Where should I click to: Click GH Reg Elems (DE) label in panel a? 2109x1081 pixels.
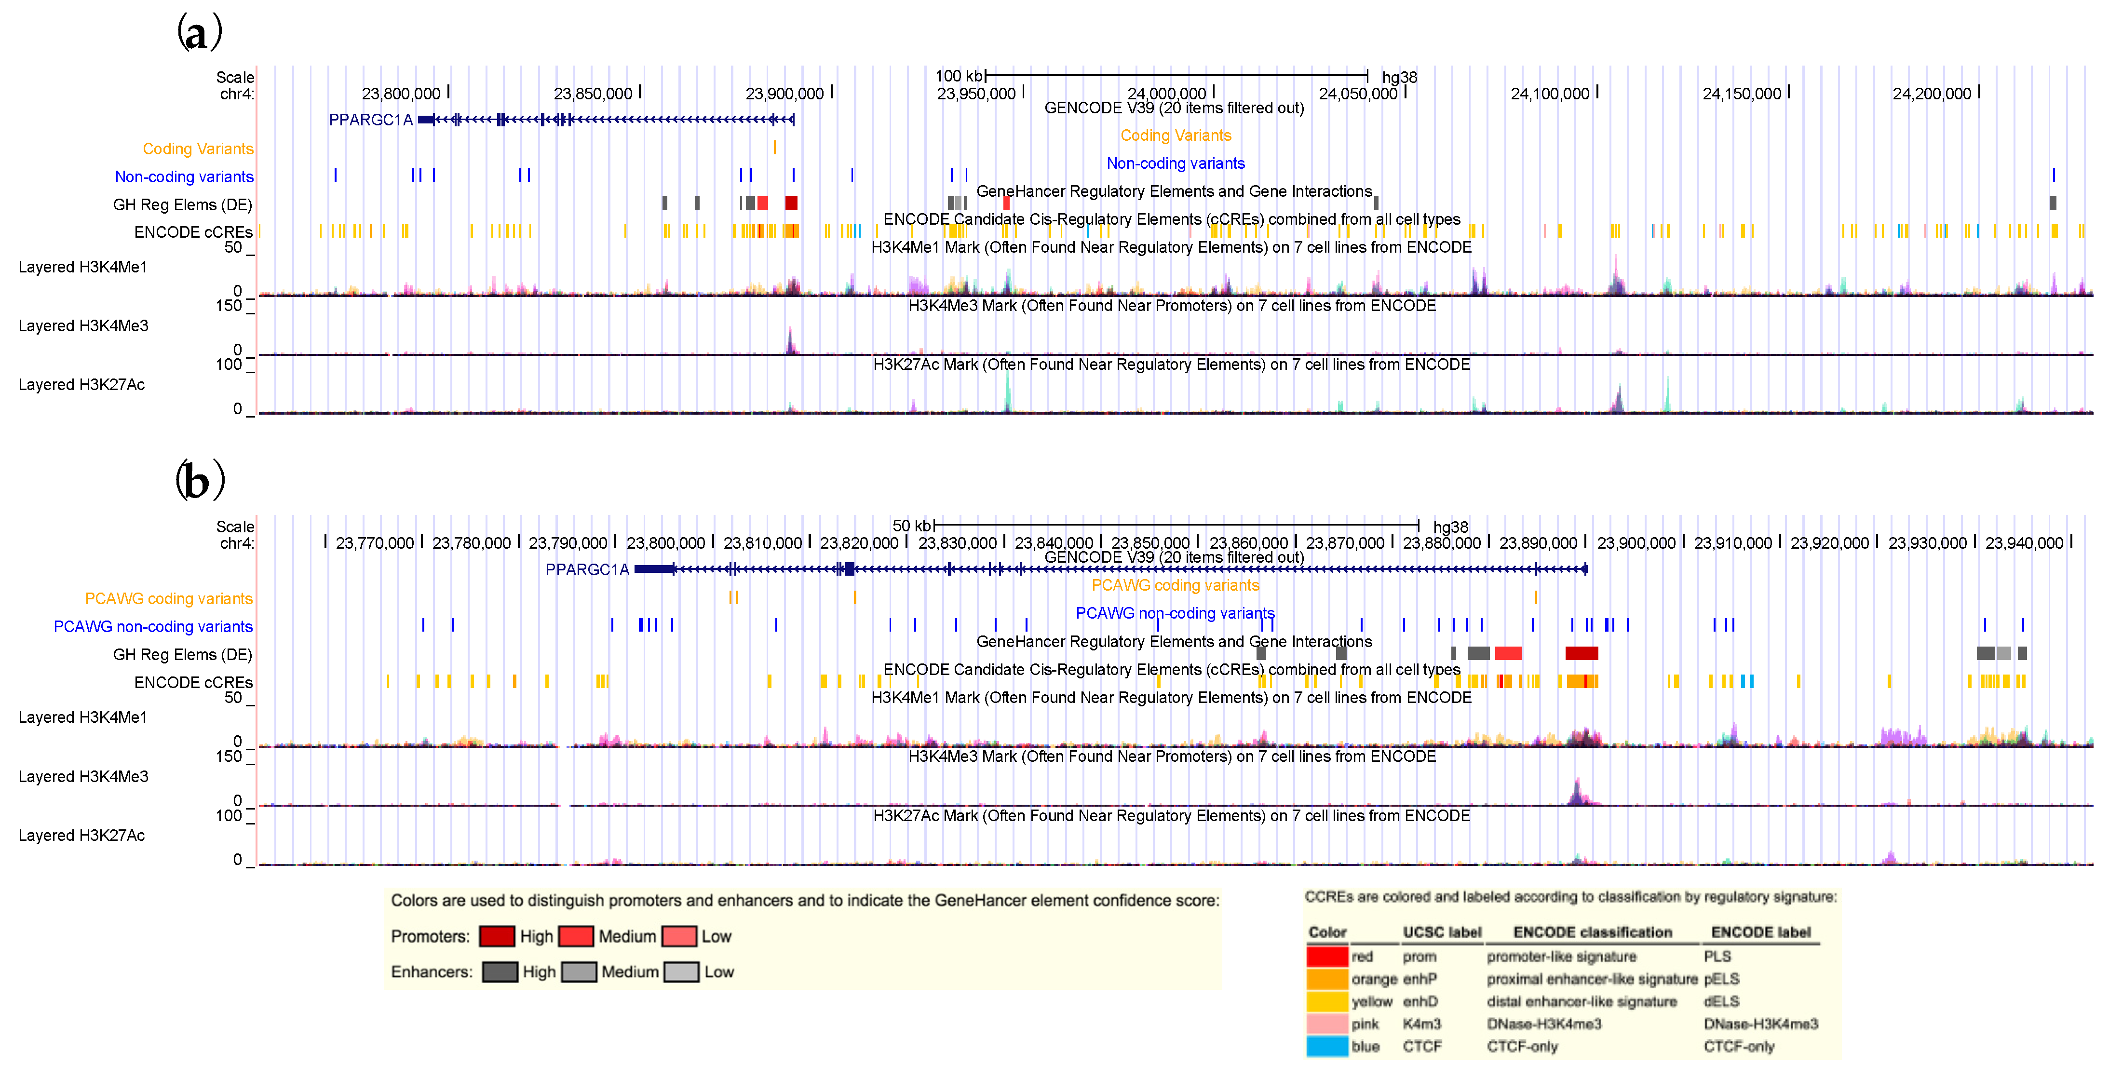[183, 205]
